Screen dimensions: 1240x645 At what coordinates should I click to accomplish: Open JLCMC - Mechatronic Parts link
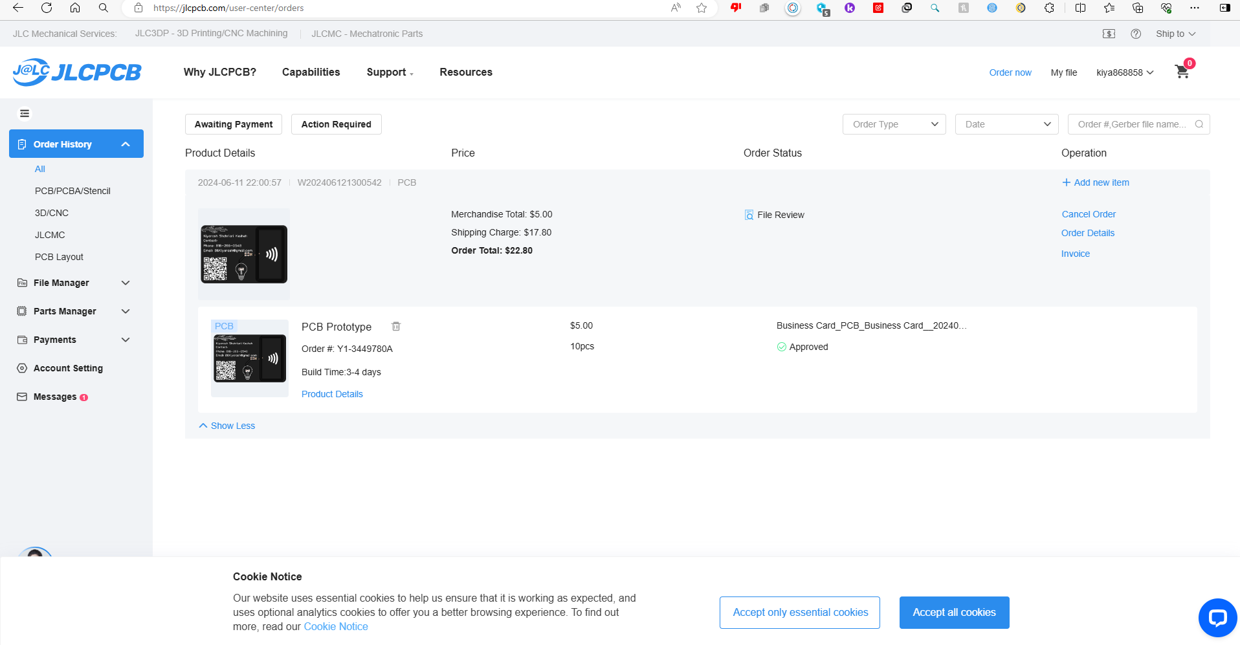point(367,34)
